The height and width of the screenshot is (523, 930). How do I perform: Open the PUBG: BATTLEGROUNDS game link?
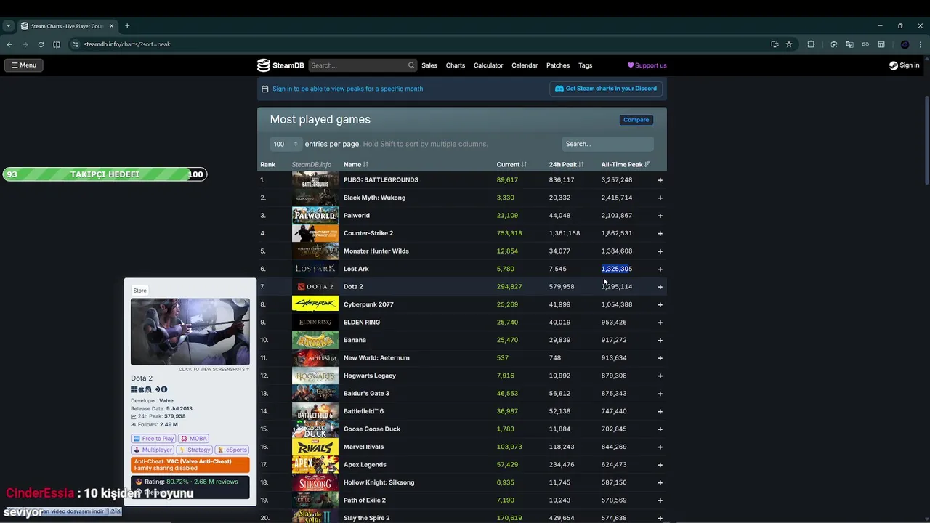tap(381, 179)
